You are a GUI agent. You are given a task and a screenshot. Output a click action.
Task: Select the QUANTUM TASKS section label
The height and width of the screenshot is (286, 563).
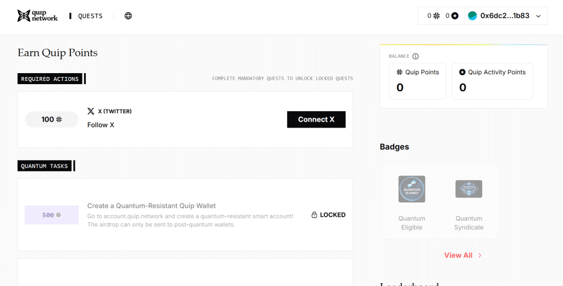point(45,166)
